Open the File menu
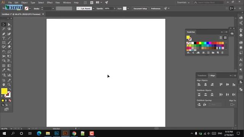This screenshot has width=244, height=137. [10, 3]
